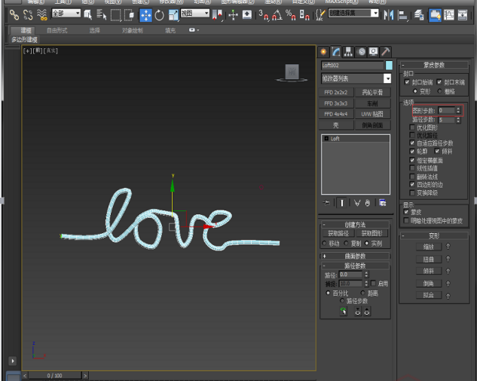The width and height of the screenshot is (477, 381).
Task: Select the 栅格 grid radio button
Action: coord(439,91)
